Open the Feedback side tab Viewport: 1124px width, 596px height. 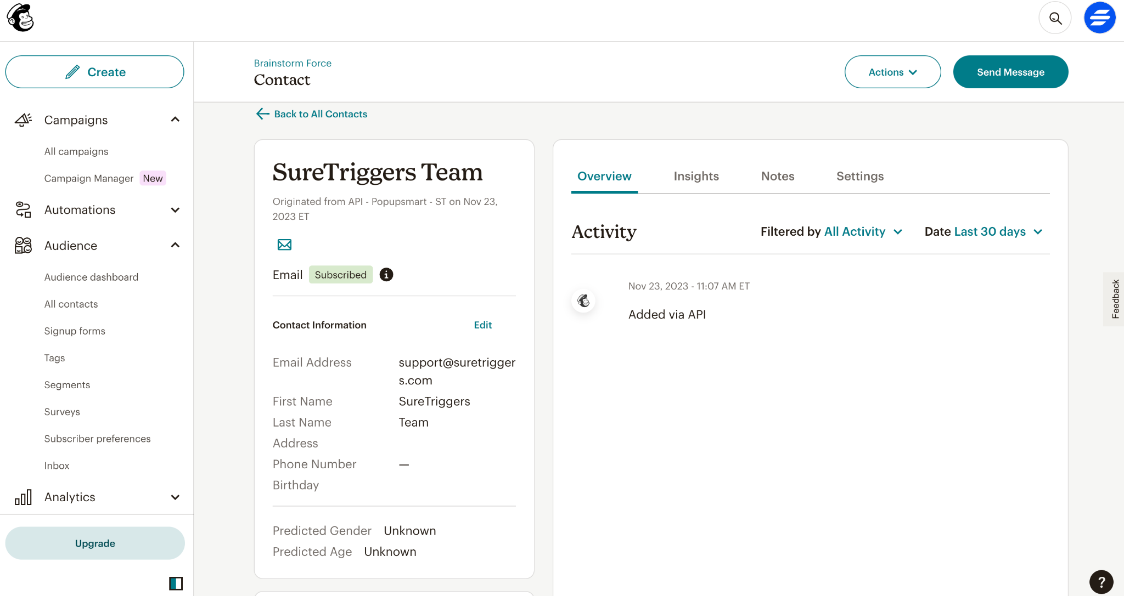point(1115,299)
